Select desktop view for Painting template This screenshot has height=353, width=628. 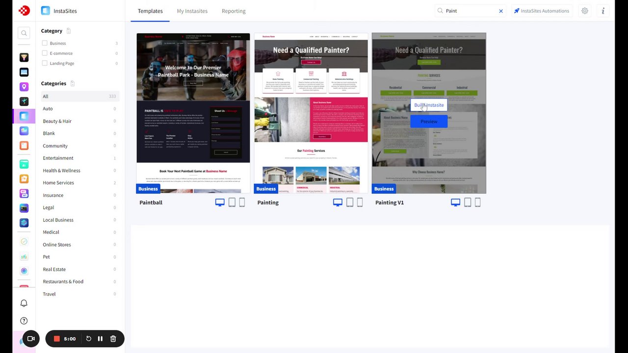338,202
